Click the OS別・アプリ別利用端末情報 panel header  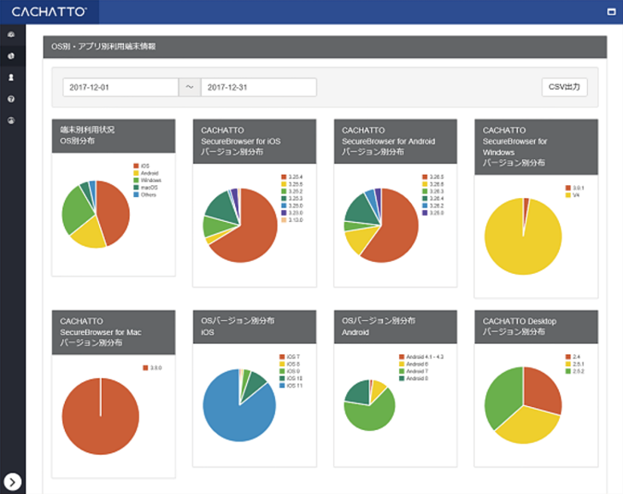(x=325, y=47)
